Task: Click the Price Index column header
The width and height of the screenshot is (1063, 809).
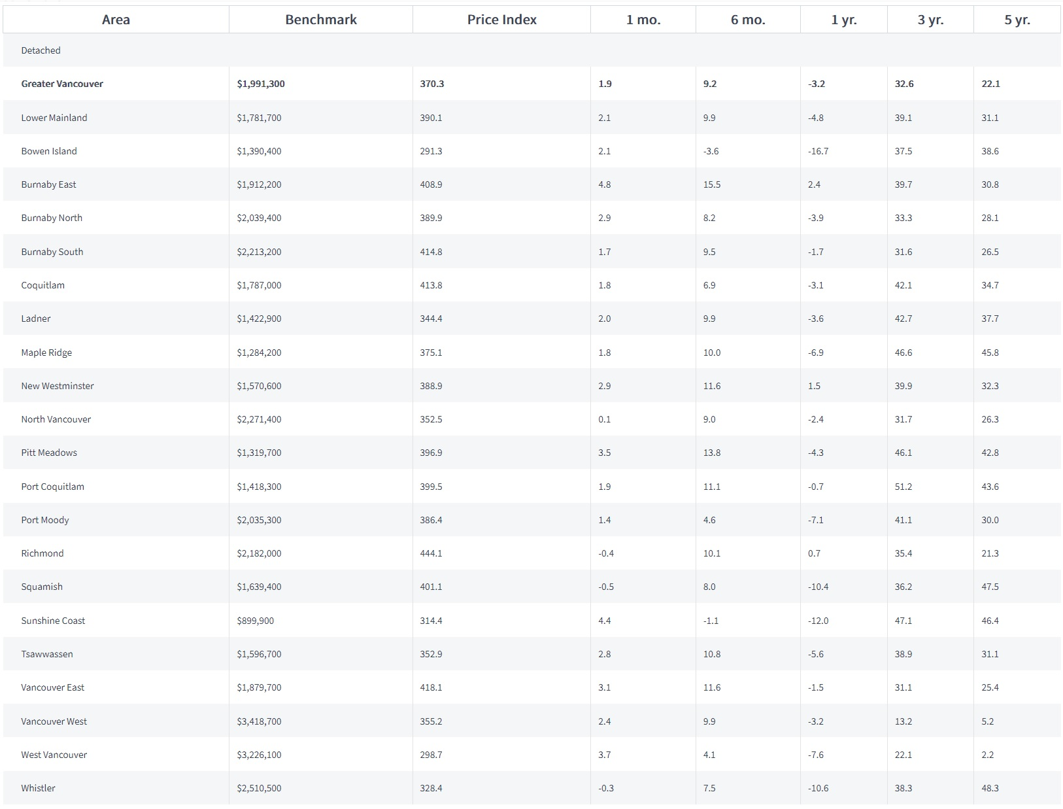Action: [x=501, y=20]
